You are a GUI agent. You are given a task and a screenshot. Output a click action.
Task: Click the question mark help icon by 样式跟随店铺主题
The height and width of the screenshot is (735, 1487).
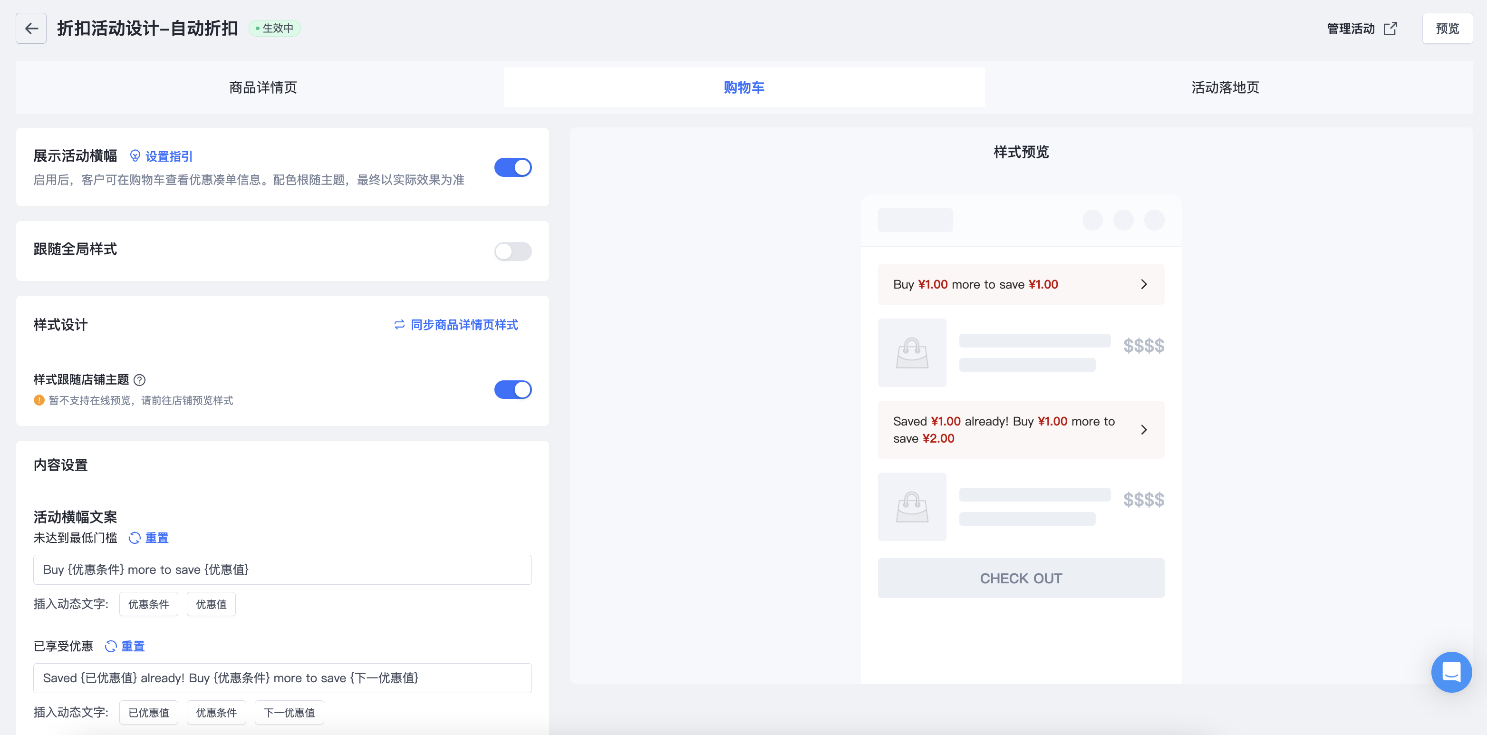[139, 380]
